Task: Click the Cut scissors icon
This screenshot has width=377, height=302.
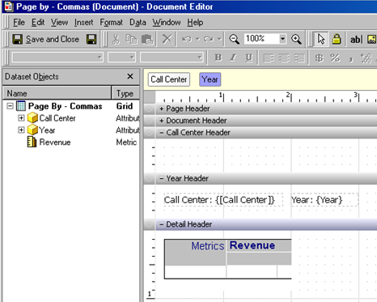Action: click(116, 40)
